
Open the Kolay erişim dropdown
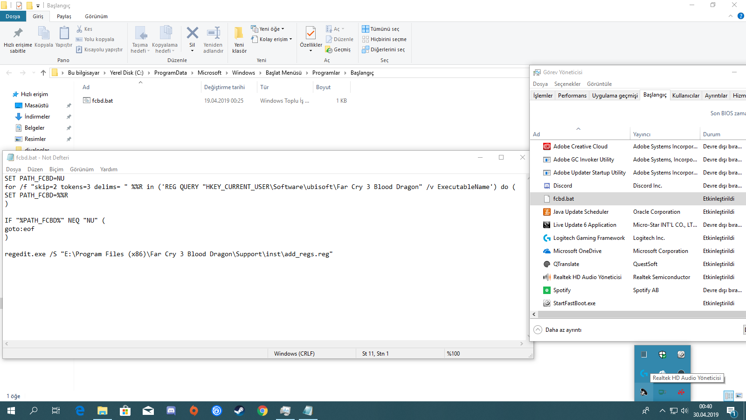272,39
